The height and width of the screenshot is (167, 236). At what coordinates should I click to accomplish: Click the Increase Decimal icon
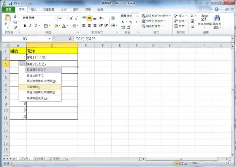click(123, 27)
